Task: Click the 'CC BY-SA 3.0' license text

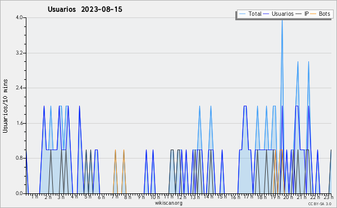Action: pos(320,204)
